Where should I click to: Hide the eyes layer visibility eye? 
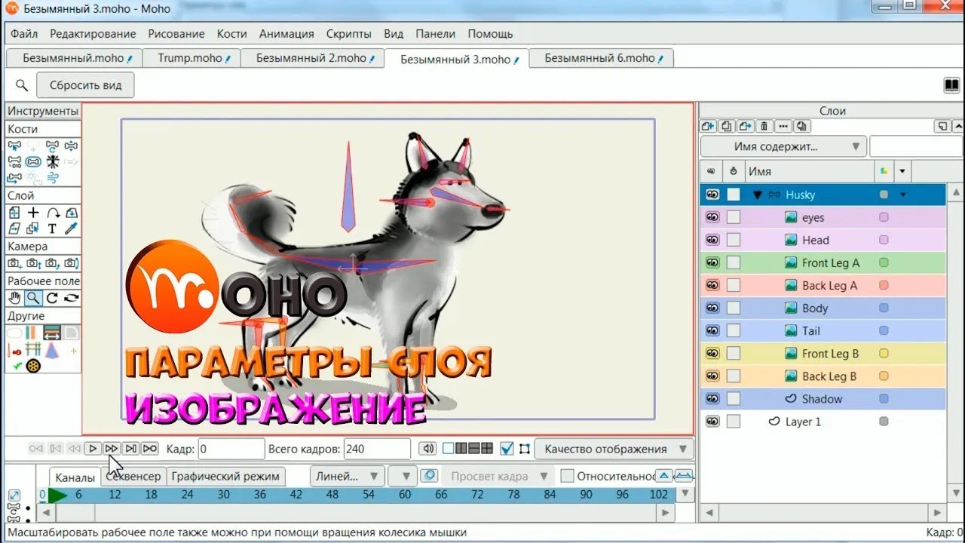tap(712, 217)
